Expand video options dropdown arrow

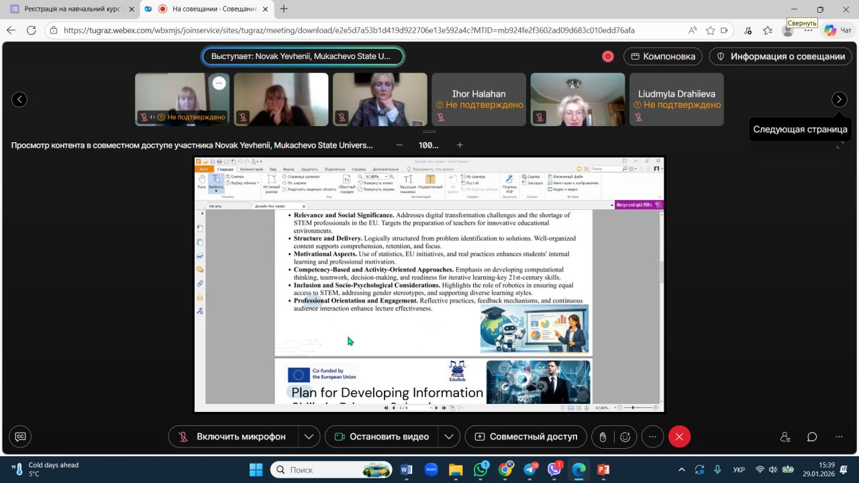(x=448, y=437)
